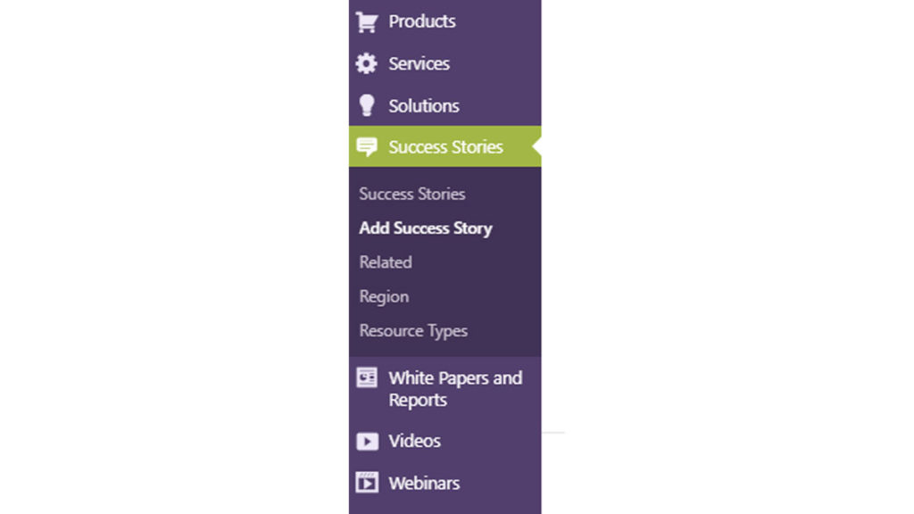Open the Webinars menu label
Image resolution: width=914 pixels, height=514 pixels.
click(424, 483)
